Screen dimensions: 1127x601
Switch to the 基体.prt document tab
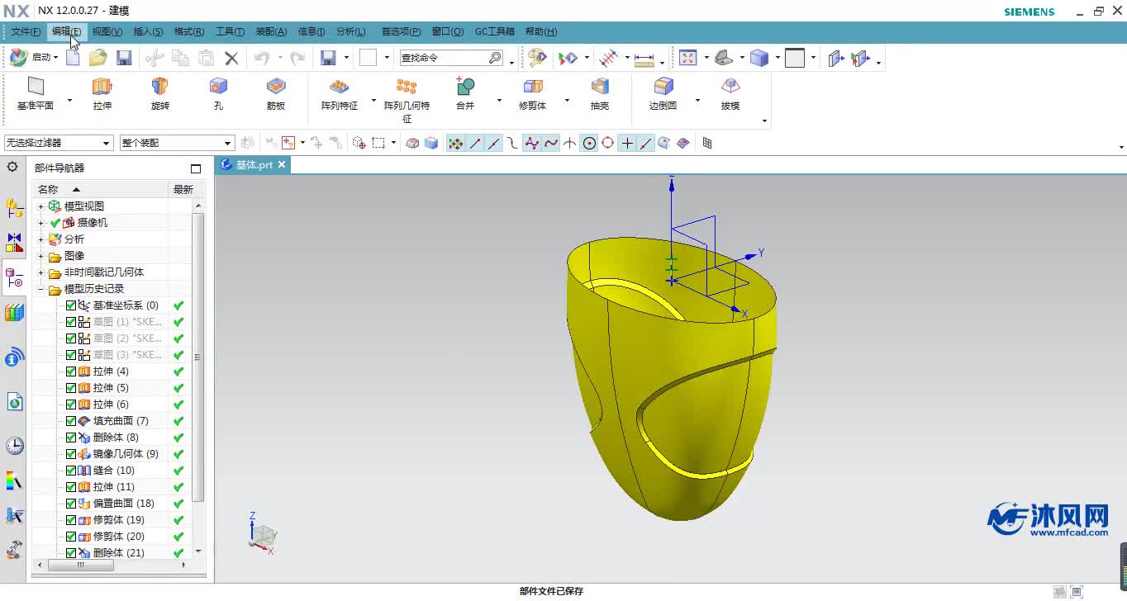coord(254,165)
